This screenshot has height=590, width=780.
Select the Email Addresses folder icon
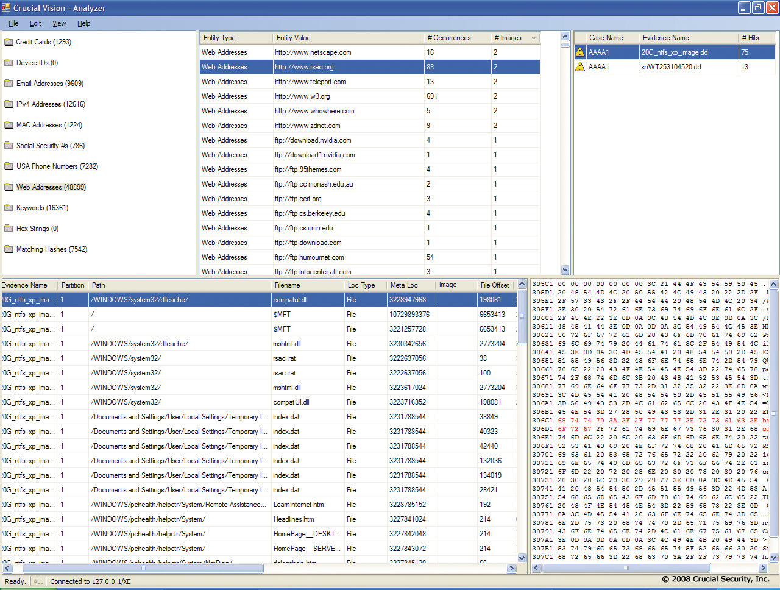coord(9,84)
